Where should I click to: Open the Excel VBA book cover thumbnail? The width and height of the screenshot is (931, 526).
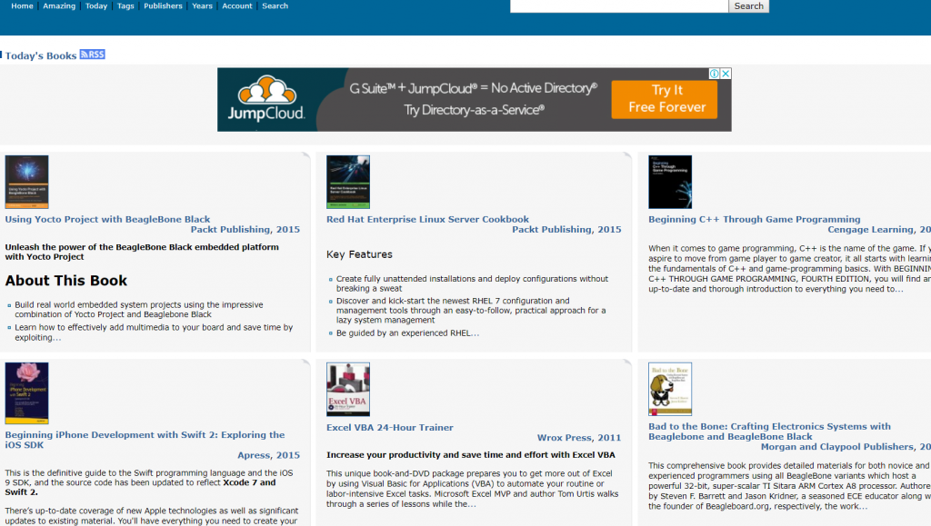[x=348, y=389]
